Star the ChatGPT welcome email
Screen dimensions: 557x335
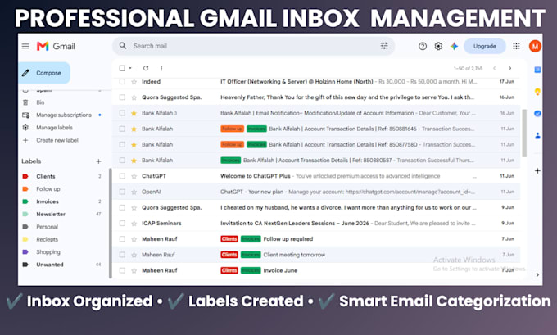[134, 176]
